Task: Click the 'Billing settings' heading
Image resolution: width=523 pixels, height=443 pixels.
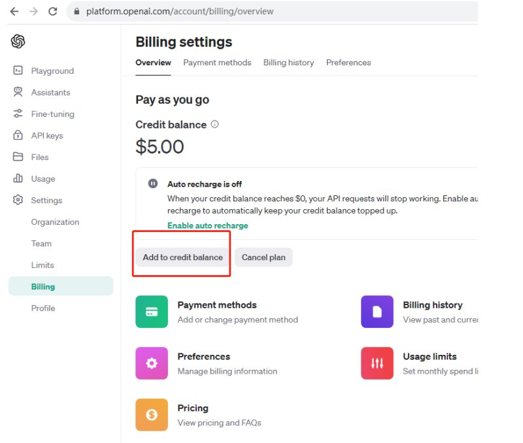Action: [184, 42]
